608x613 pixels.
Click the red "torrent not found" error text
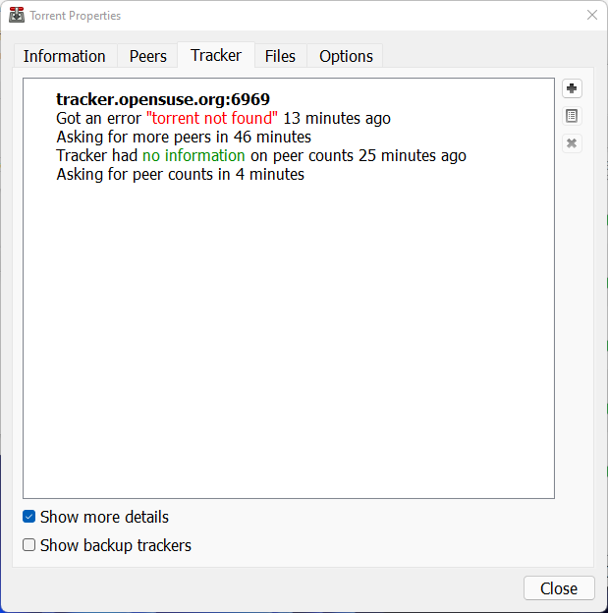[x=212, y=118]
